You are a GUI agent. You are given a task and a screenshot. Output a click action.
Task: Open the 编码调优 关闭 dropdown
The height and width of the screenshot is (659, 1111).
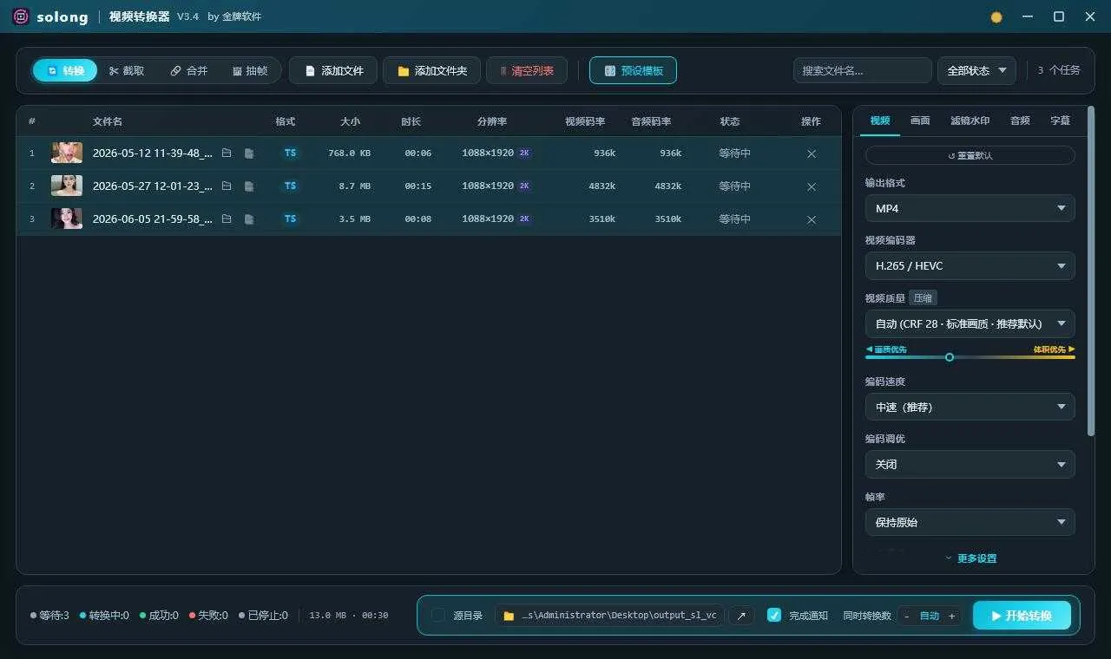click(970, 464)
